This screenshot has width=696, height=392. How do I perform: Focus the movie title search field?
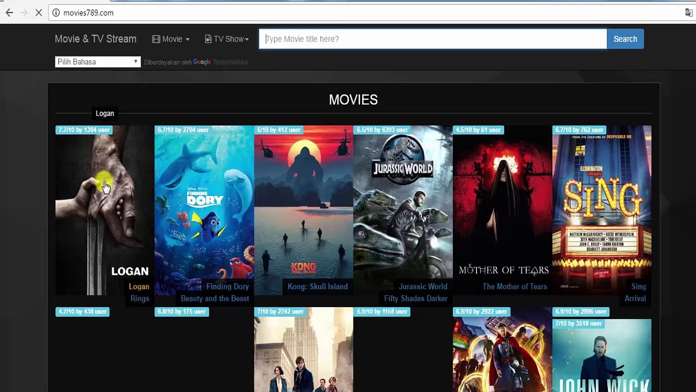433,39
